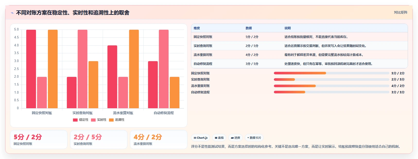Click the 实时查询对账 progress bar
The height and width of the screenshot is (159, 418).
[x=332, y=79]
